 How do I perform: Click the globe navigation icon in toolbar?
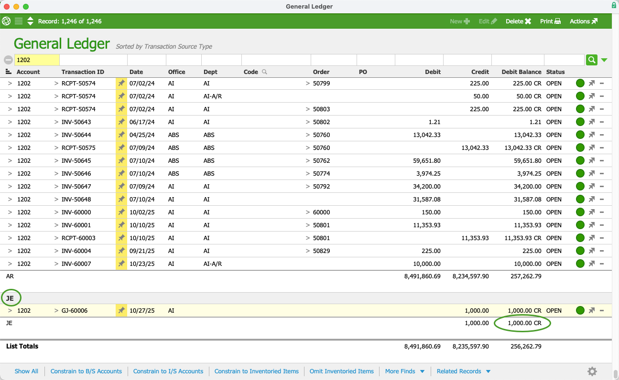pyautogui.click(x=6, y=21)
